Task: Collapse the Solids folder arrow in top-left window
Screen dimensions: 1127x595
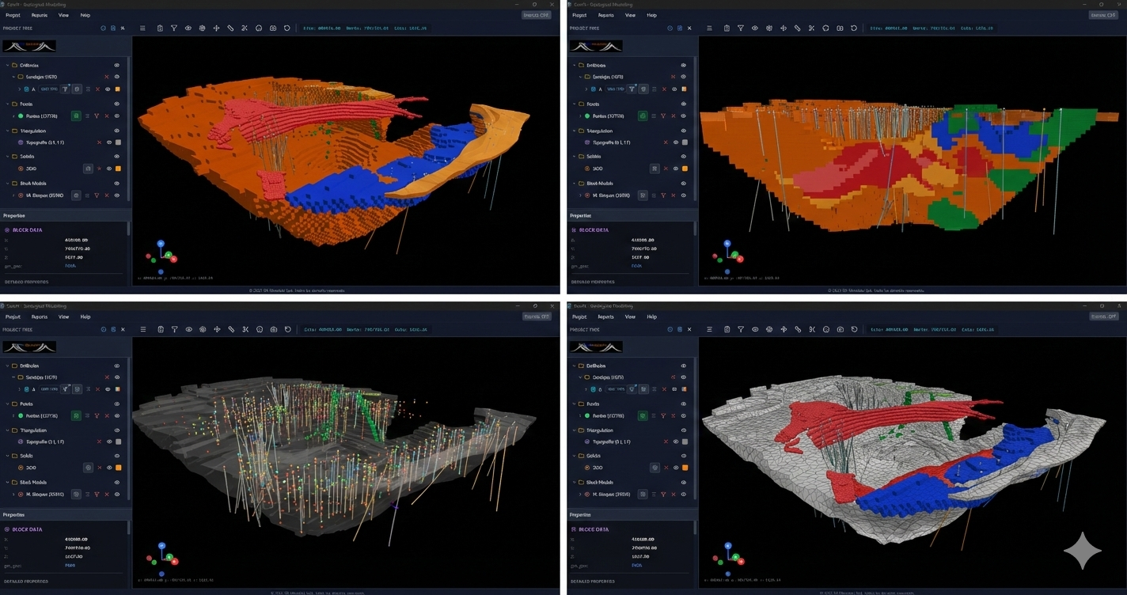Action: click(8, 157)
